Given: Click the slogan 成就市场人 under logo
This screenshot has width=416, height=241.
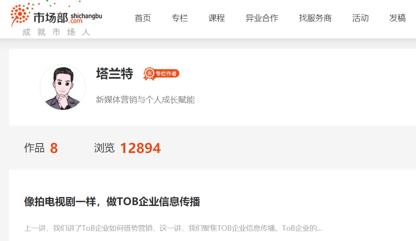Looking at the screenshot, I should pyautogui.click(x=56, y=32).
